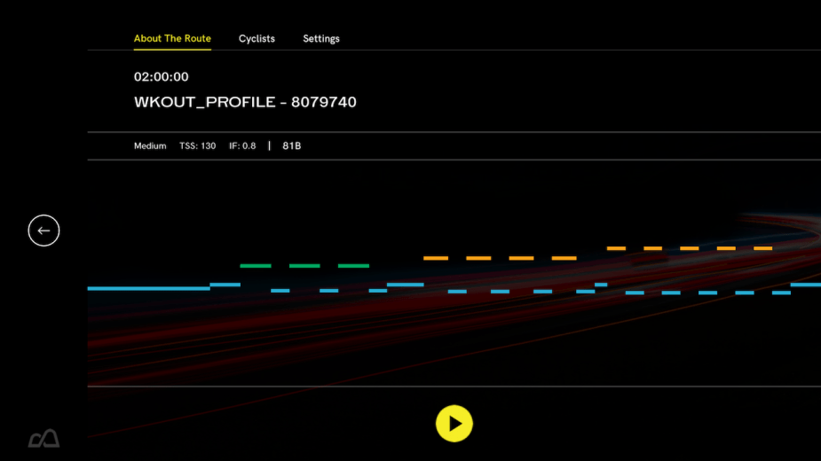Click the 81B label
Viewport: 821px width, 461px height.
291,146
